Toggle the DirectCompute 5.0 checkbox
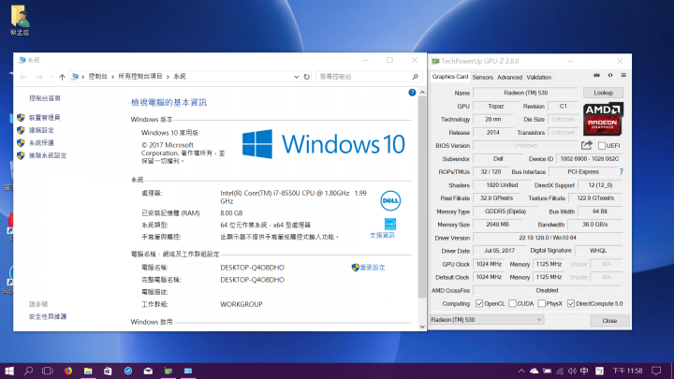The height and width of the screenshot is (379, 674). pos(571,303)
